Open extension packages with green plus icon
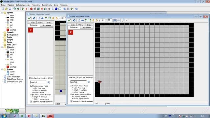The width and height of the screenshot is (210, 118). pyautogui.click(x=72, y=9)
